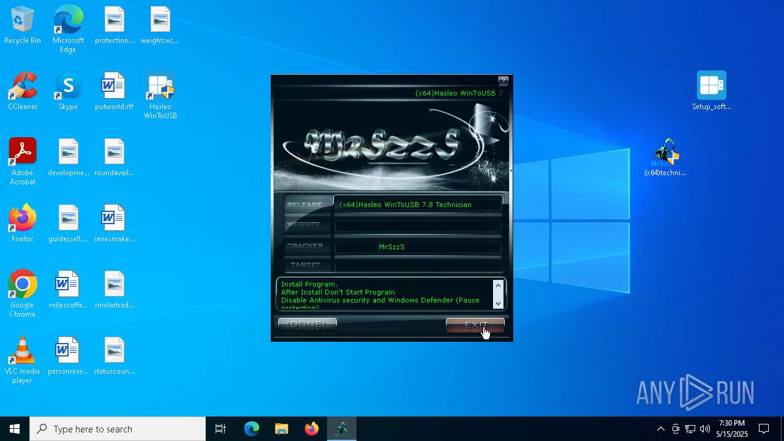Screen dimensions: 784x441
Task: Open Microsoft Edge from the taskbar
Action: coord(252,429)
